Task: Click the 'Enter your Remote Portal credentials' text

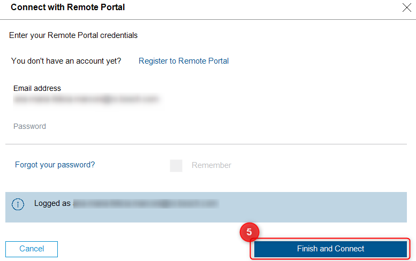Action: (x=73, y=35)
